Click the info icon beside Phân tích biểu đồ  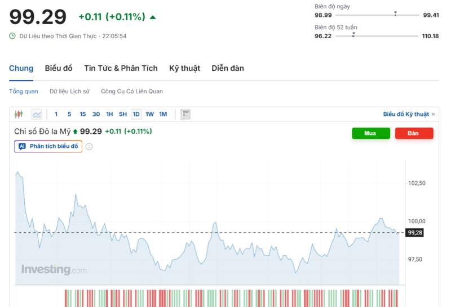click(x=89, y=147)
